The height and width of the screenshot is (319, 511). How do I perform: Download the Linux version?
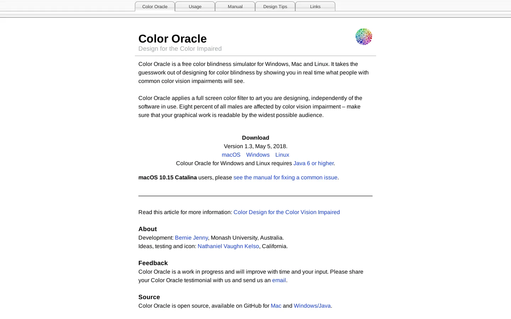[282, 155]
